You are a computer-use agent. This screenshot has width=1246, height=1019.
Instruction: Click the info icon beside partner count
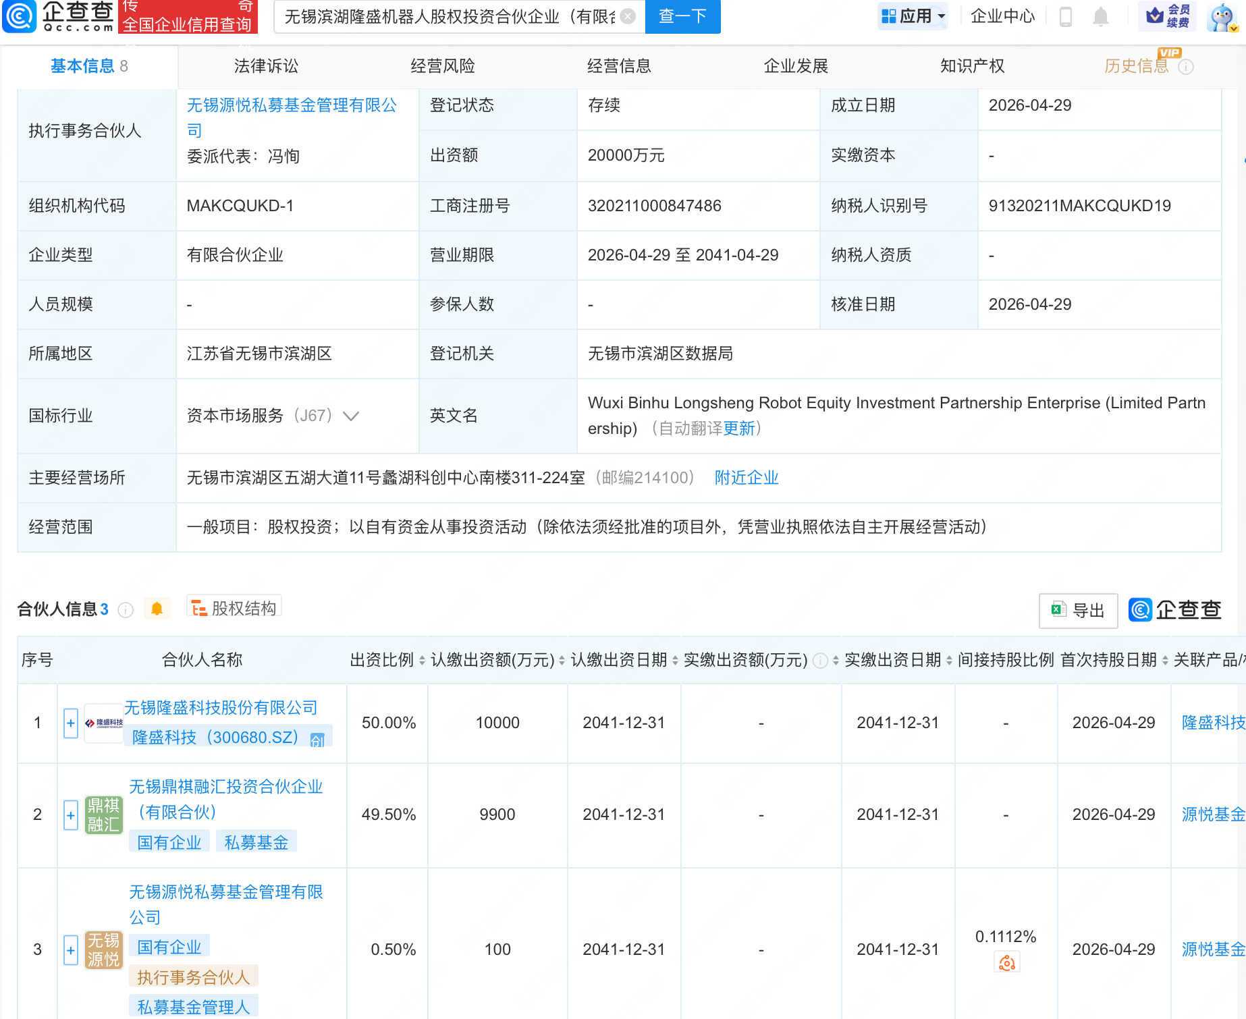[x=126, y=610]
